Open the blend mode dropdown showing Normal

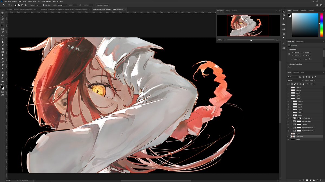[294, 80]
